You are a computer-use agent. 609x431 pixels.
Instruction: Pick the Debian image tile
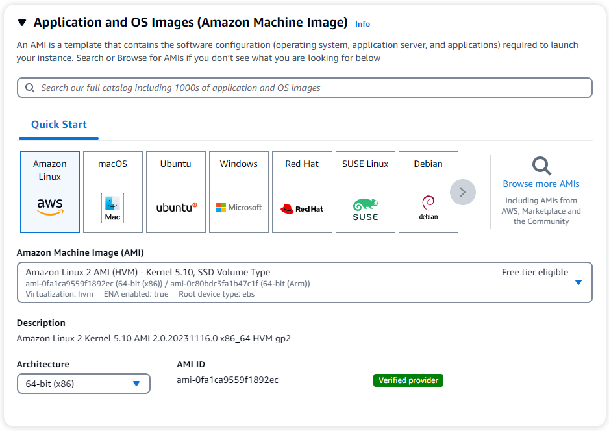point(428,192)
